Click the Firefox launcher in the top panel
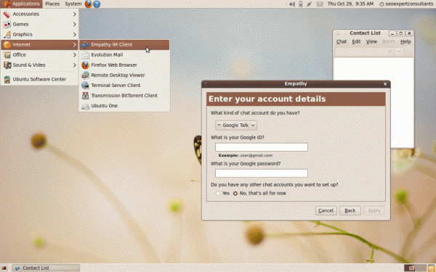The width and height of the screenshot is (436, 272). [x=89, y=4]
